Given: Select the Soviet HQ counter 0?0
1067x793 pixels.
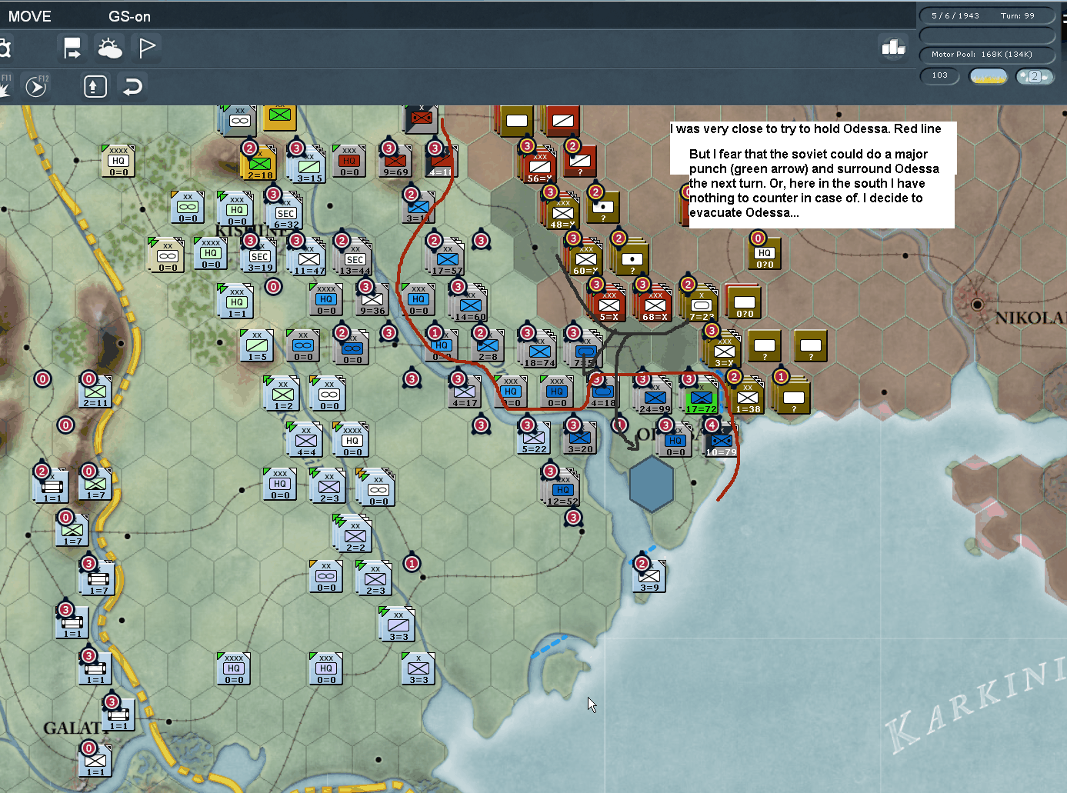Looking at the screenshot, I should click(x=764, y=253).
